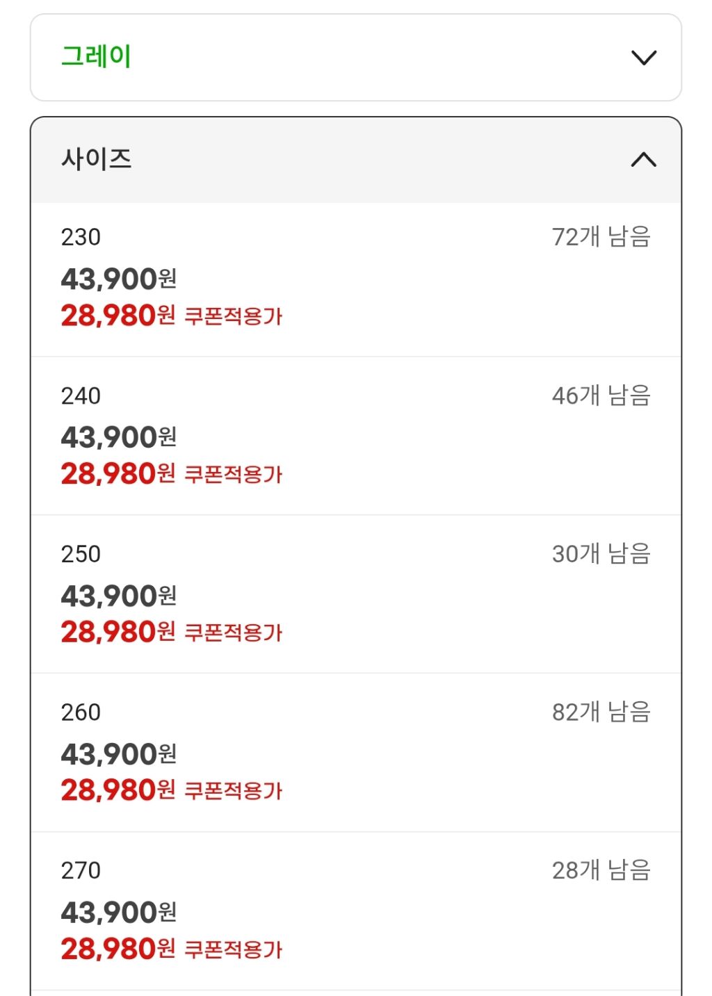712x996 pixels.
Task: Click the 30개 남음 stock label
Action: pyautogui.click(x=601, y=554)
